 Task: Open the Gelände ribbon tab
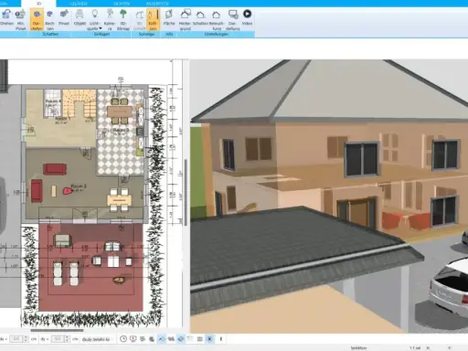point(79,4)
